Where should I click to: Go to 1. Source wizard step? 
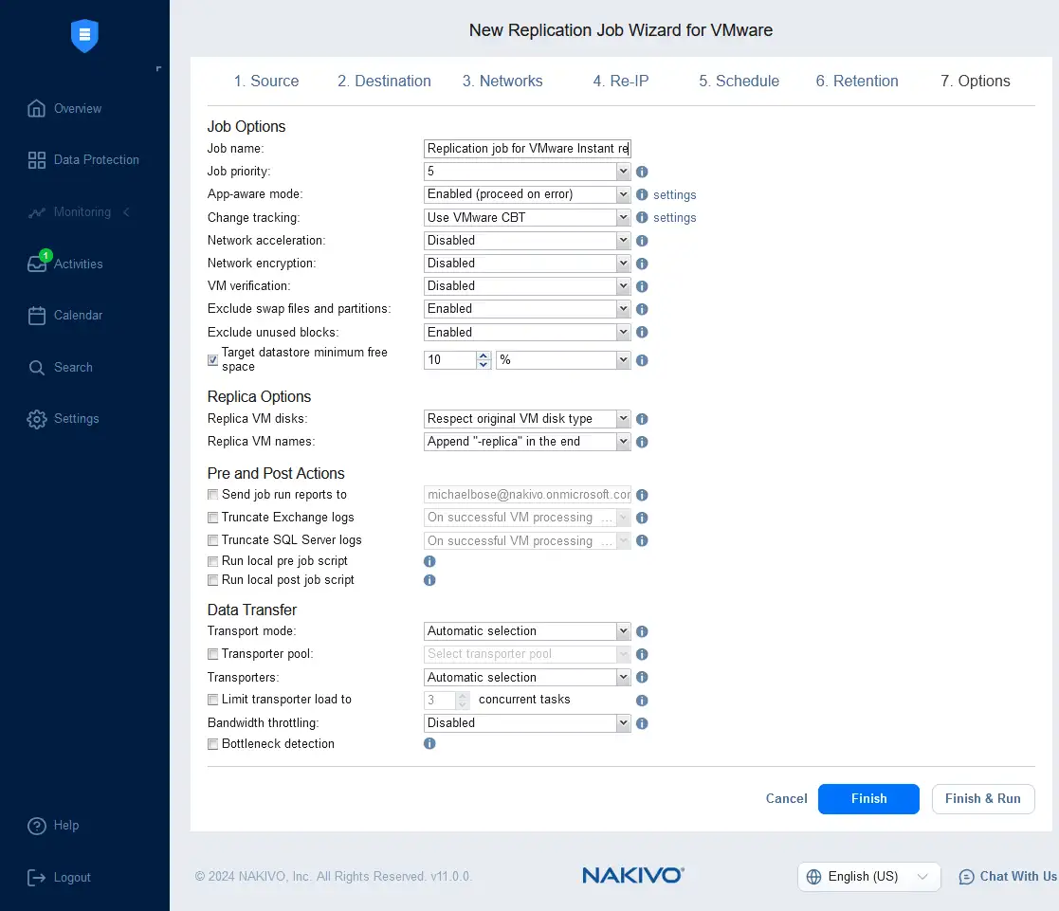tap(266, 81)
